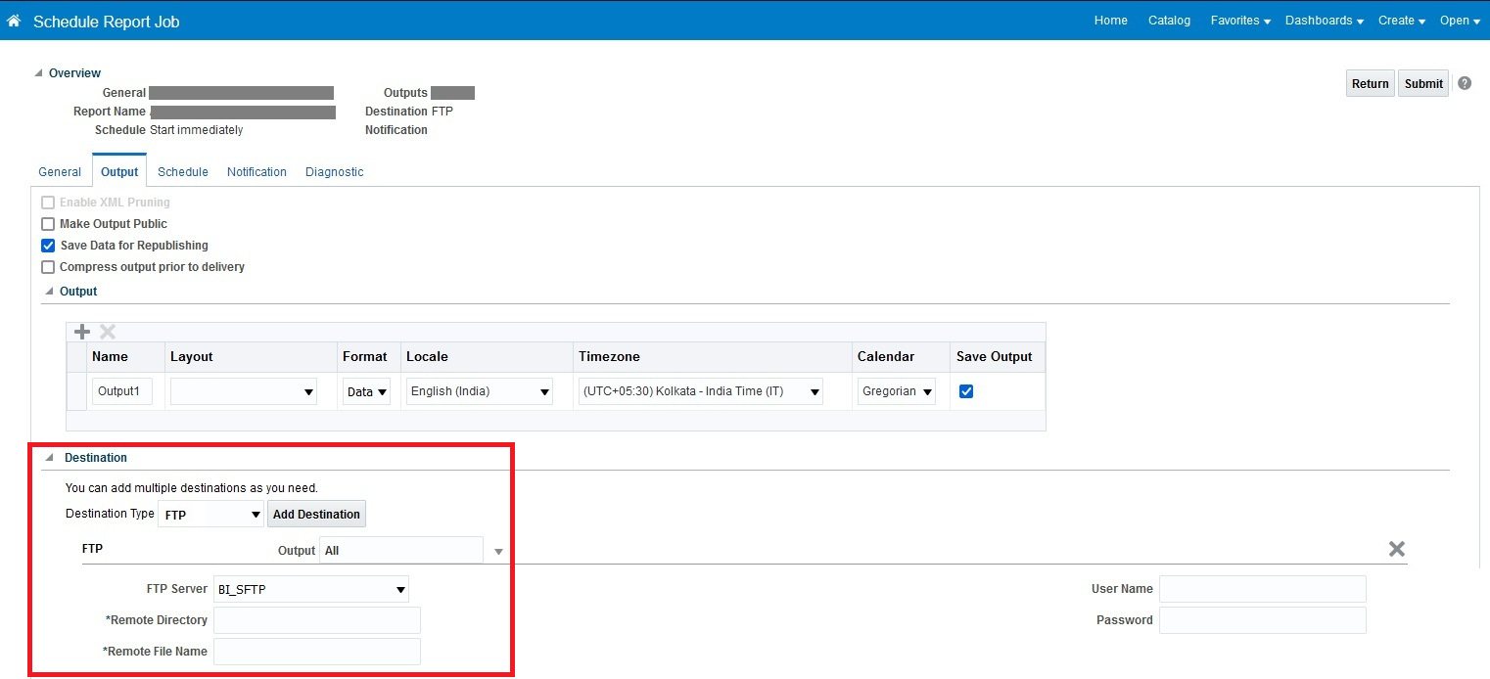The width and height of the screenshot is (1490, 679).
Task: Open Locale dropdown showing English (India)
Action: click(480, 391)
